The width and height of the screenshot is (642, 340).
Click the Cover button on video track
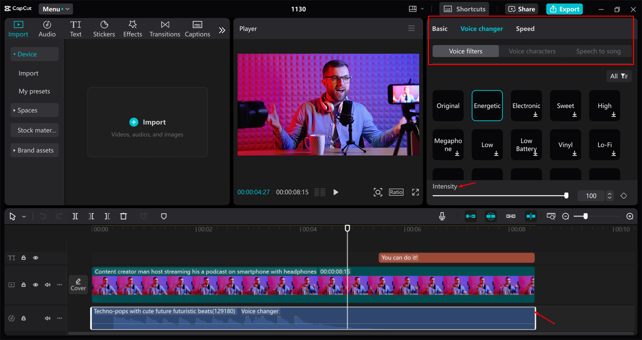78,284
